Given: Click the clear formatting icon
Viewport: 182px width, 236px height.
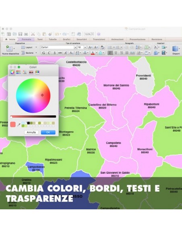Looking at the screenshot, I should point(102,47).
